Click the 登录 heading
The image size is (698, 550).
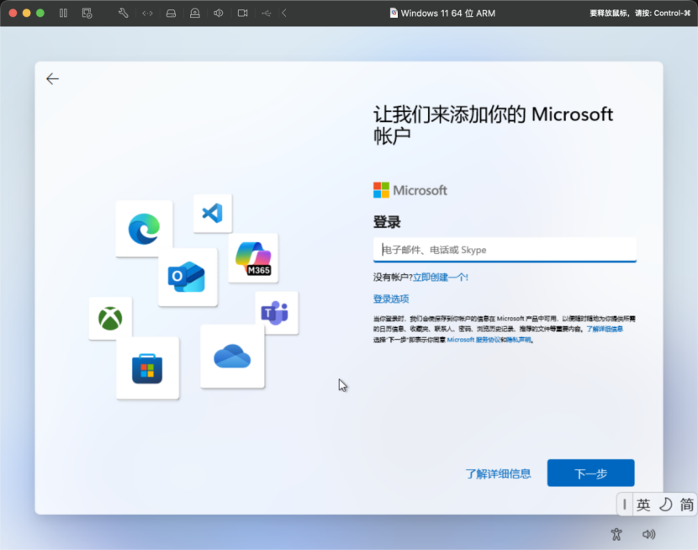[x=387, y=222]
